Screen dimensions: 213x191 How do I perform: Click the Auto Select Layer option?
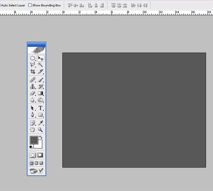click(x=13, y=5)
